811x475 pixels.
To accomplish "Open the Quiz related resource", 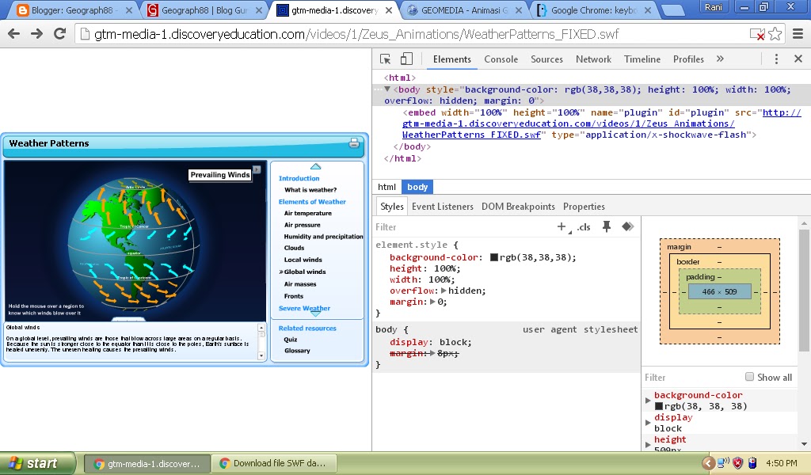I will coord(291,340).
